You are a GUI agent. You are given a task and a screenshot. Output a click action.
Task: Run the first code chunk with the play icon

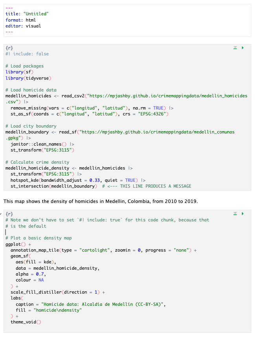pyautogui.click(x=243, y=48)
